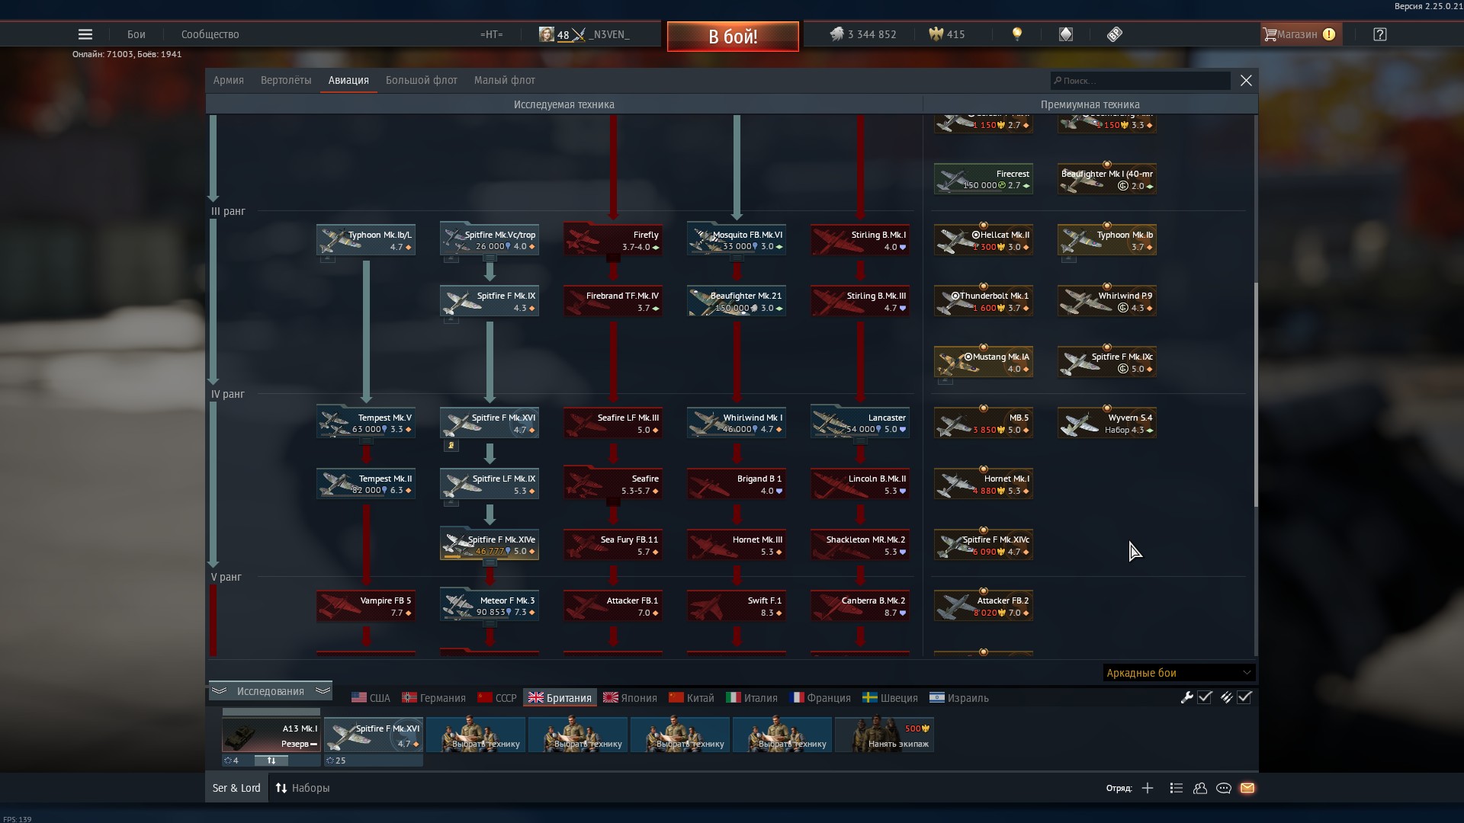Screen dimensions: 1464x823
Task: Expand the Meteor F Mk.3 group
Action: click(490, 624)
